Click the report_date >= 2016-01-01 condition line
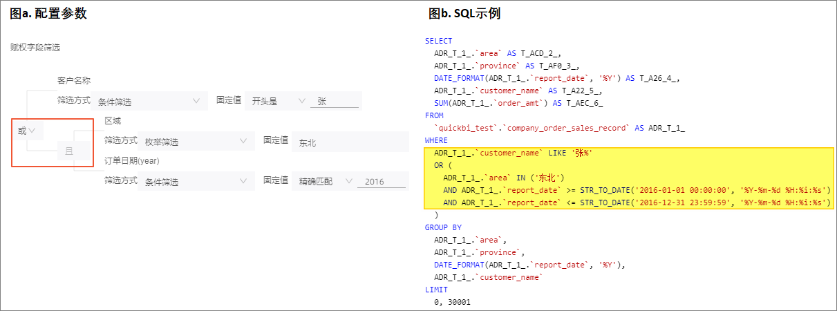 point(637,190)
